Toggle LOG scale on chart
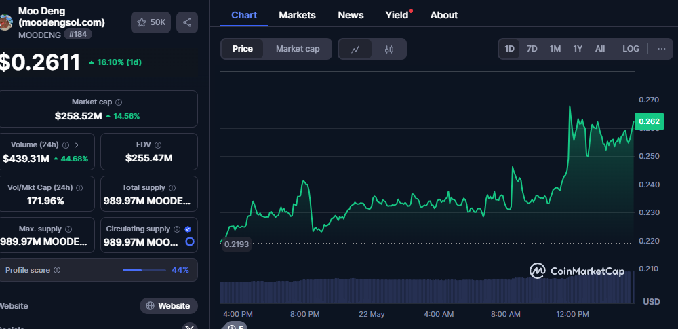Image resolution: width=678 pixels, height=329 pixels. 631,49
